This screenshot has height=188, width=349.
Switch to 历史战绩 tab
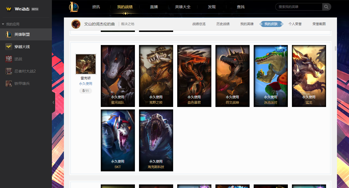click(223, 24)
